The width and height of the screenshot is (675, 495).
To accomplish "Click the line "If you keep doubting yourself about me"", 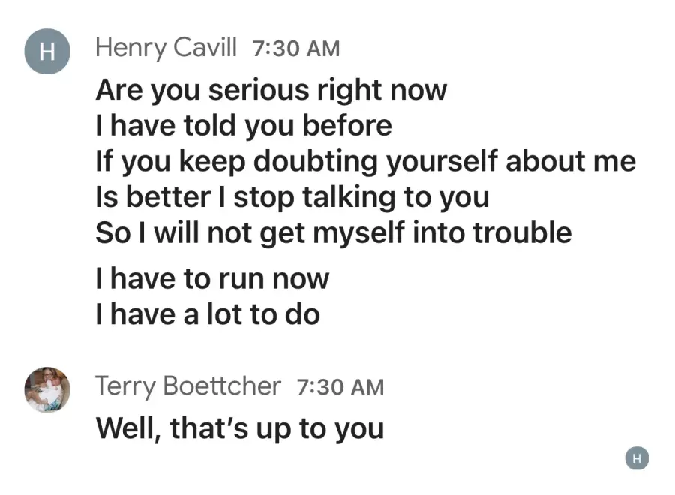I will coord(365,162).
